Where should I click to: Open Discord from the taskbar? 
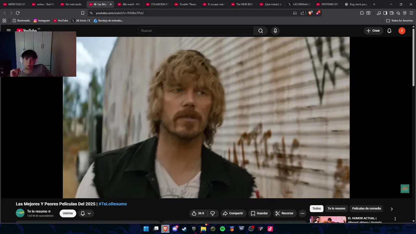pyautogui.click(x=175, y=229)
